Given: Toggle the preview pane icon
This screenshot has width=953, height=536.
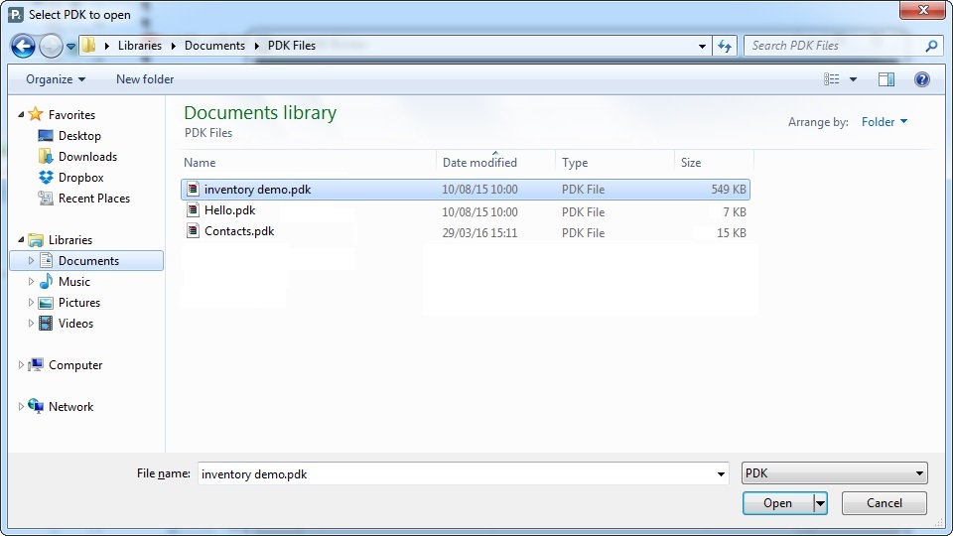Looking at the screenshot, I should pos(885,79).
